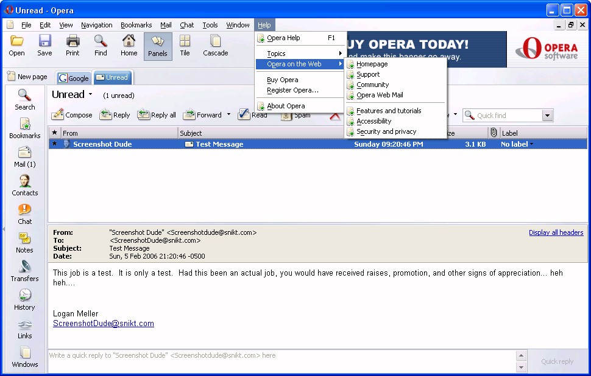
Task: Choose Security and privacy
Action: pyautogui.click(x=395, y=132)
